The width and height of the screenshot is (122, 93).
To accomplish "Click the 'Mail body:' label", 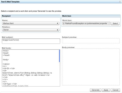I will [x=6, y=48].
